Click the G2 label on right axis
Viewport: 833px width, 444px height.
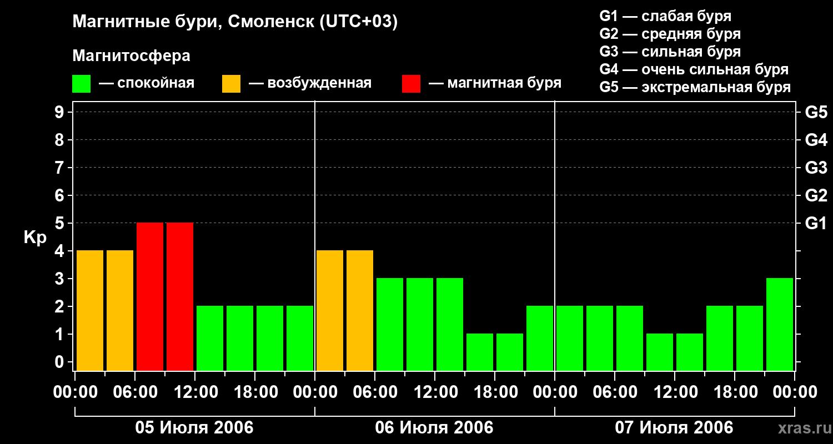(816, 195)
